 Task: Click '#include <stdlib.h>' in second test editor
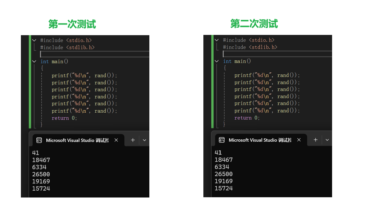tap(250, 47)
